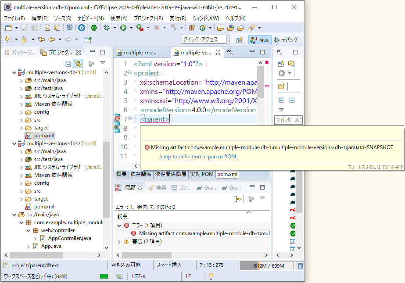Viewport: 405px width, 283px height.
Task: Click the Run with external tools icon
Action: [x=140, y=28]
